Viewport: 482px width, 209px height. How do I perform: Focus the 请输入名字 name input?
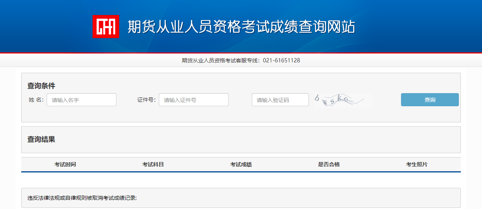coord(81,100)
